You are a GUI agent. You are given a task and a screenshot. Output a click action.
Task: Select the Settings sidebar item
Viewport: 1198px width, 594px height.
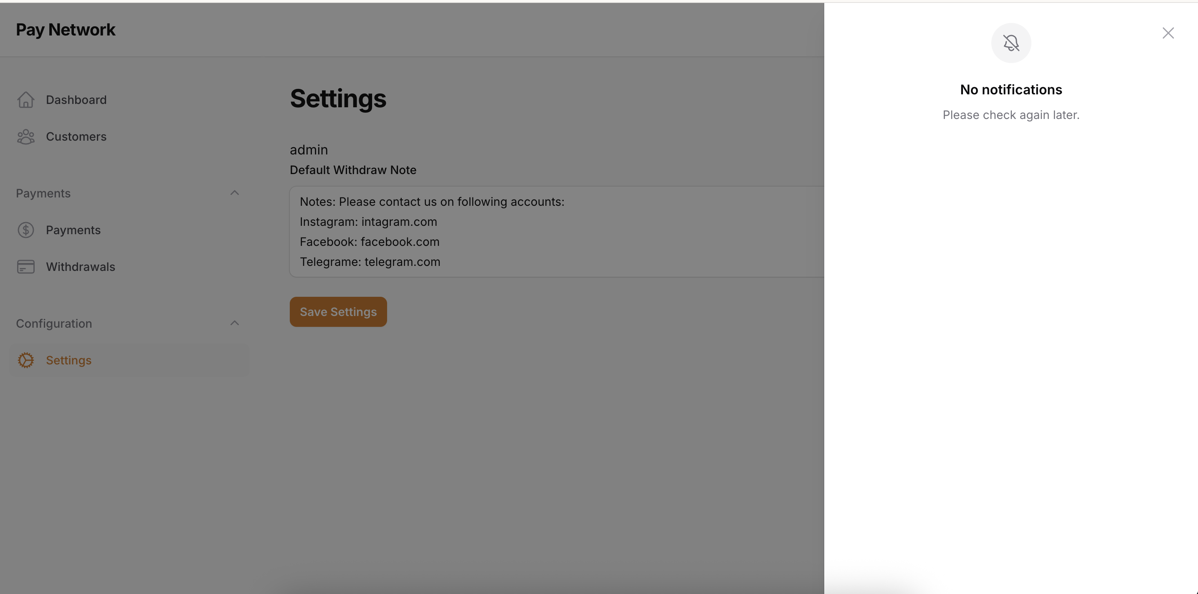tap(68, 360)
